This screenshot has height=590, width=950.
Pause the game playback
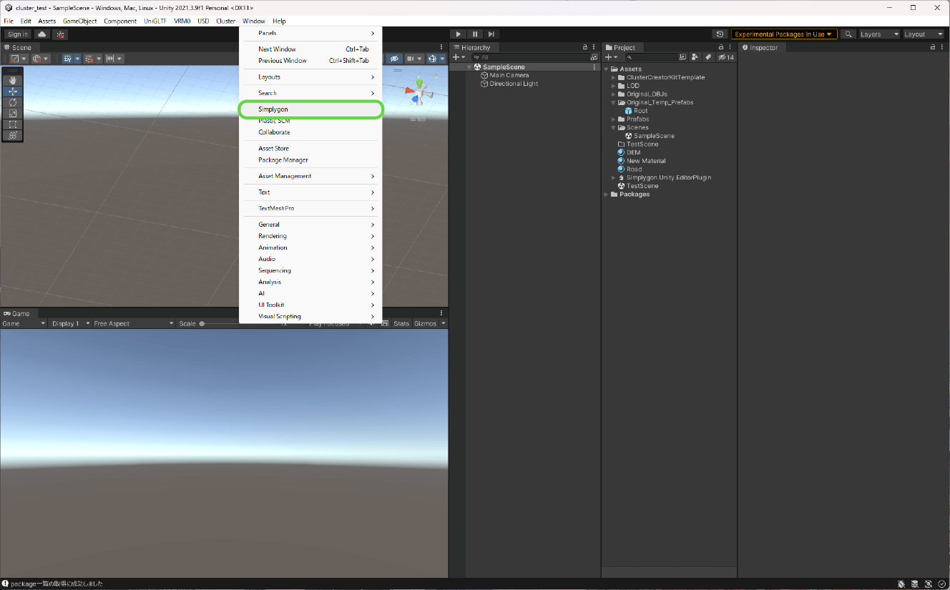click(x=474, y=34)
